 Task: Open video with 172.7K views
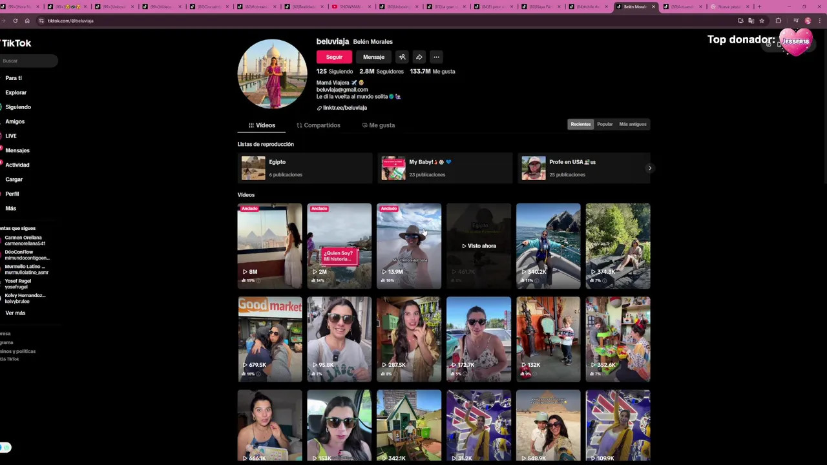coord(479,339)
